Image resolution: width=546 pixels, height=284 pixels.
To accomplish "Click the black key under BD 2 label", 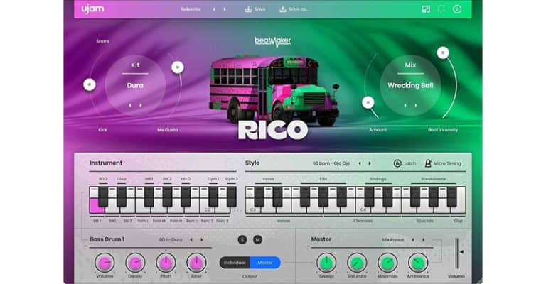I will pos(103,197).
